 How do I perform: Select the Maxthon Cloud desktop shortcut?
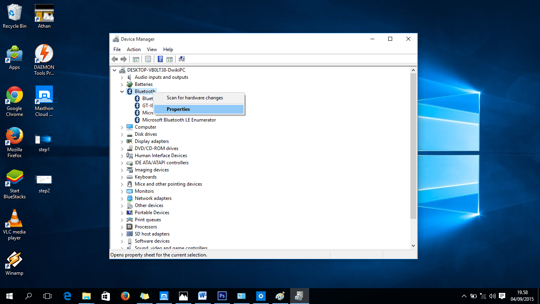pyautogui.click(x=44, y=101)
